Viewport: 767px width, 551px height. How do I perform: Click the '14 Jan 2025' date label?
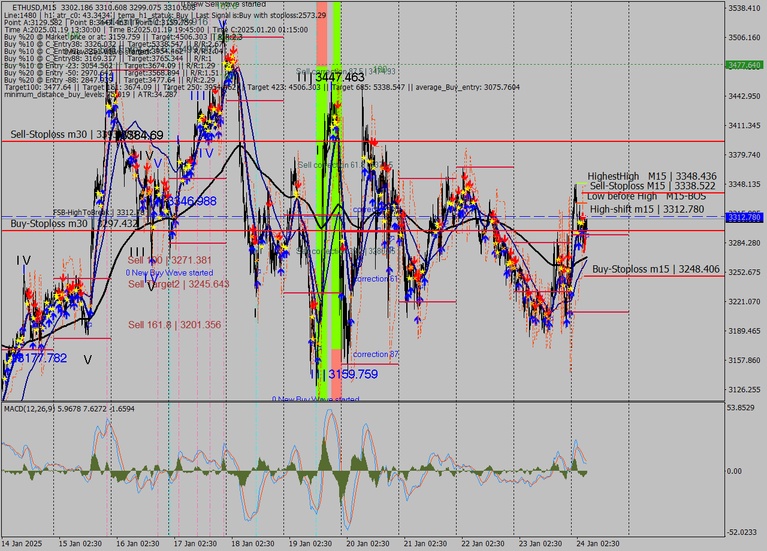(x=22, y=543)
